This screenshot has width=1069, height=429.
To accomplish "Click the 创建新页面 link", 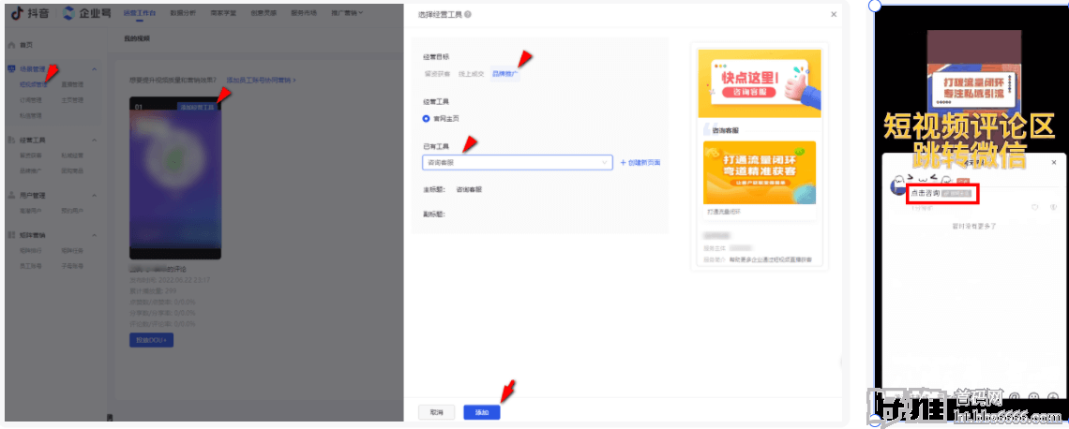I will (x=640, y=162).
